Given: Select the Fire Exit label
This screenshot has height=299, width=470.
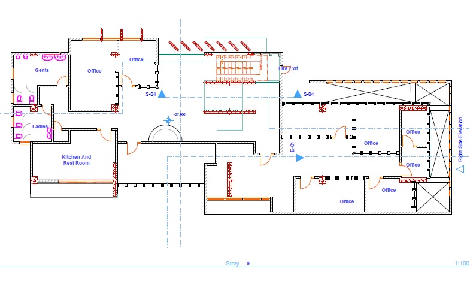Looking at the screenshot, I should [288, 68].
